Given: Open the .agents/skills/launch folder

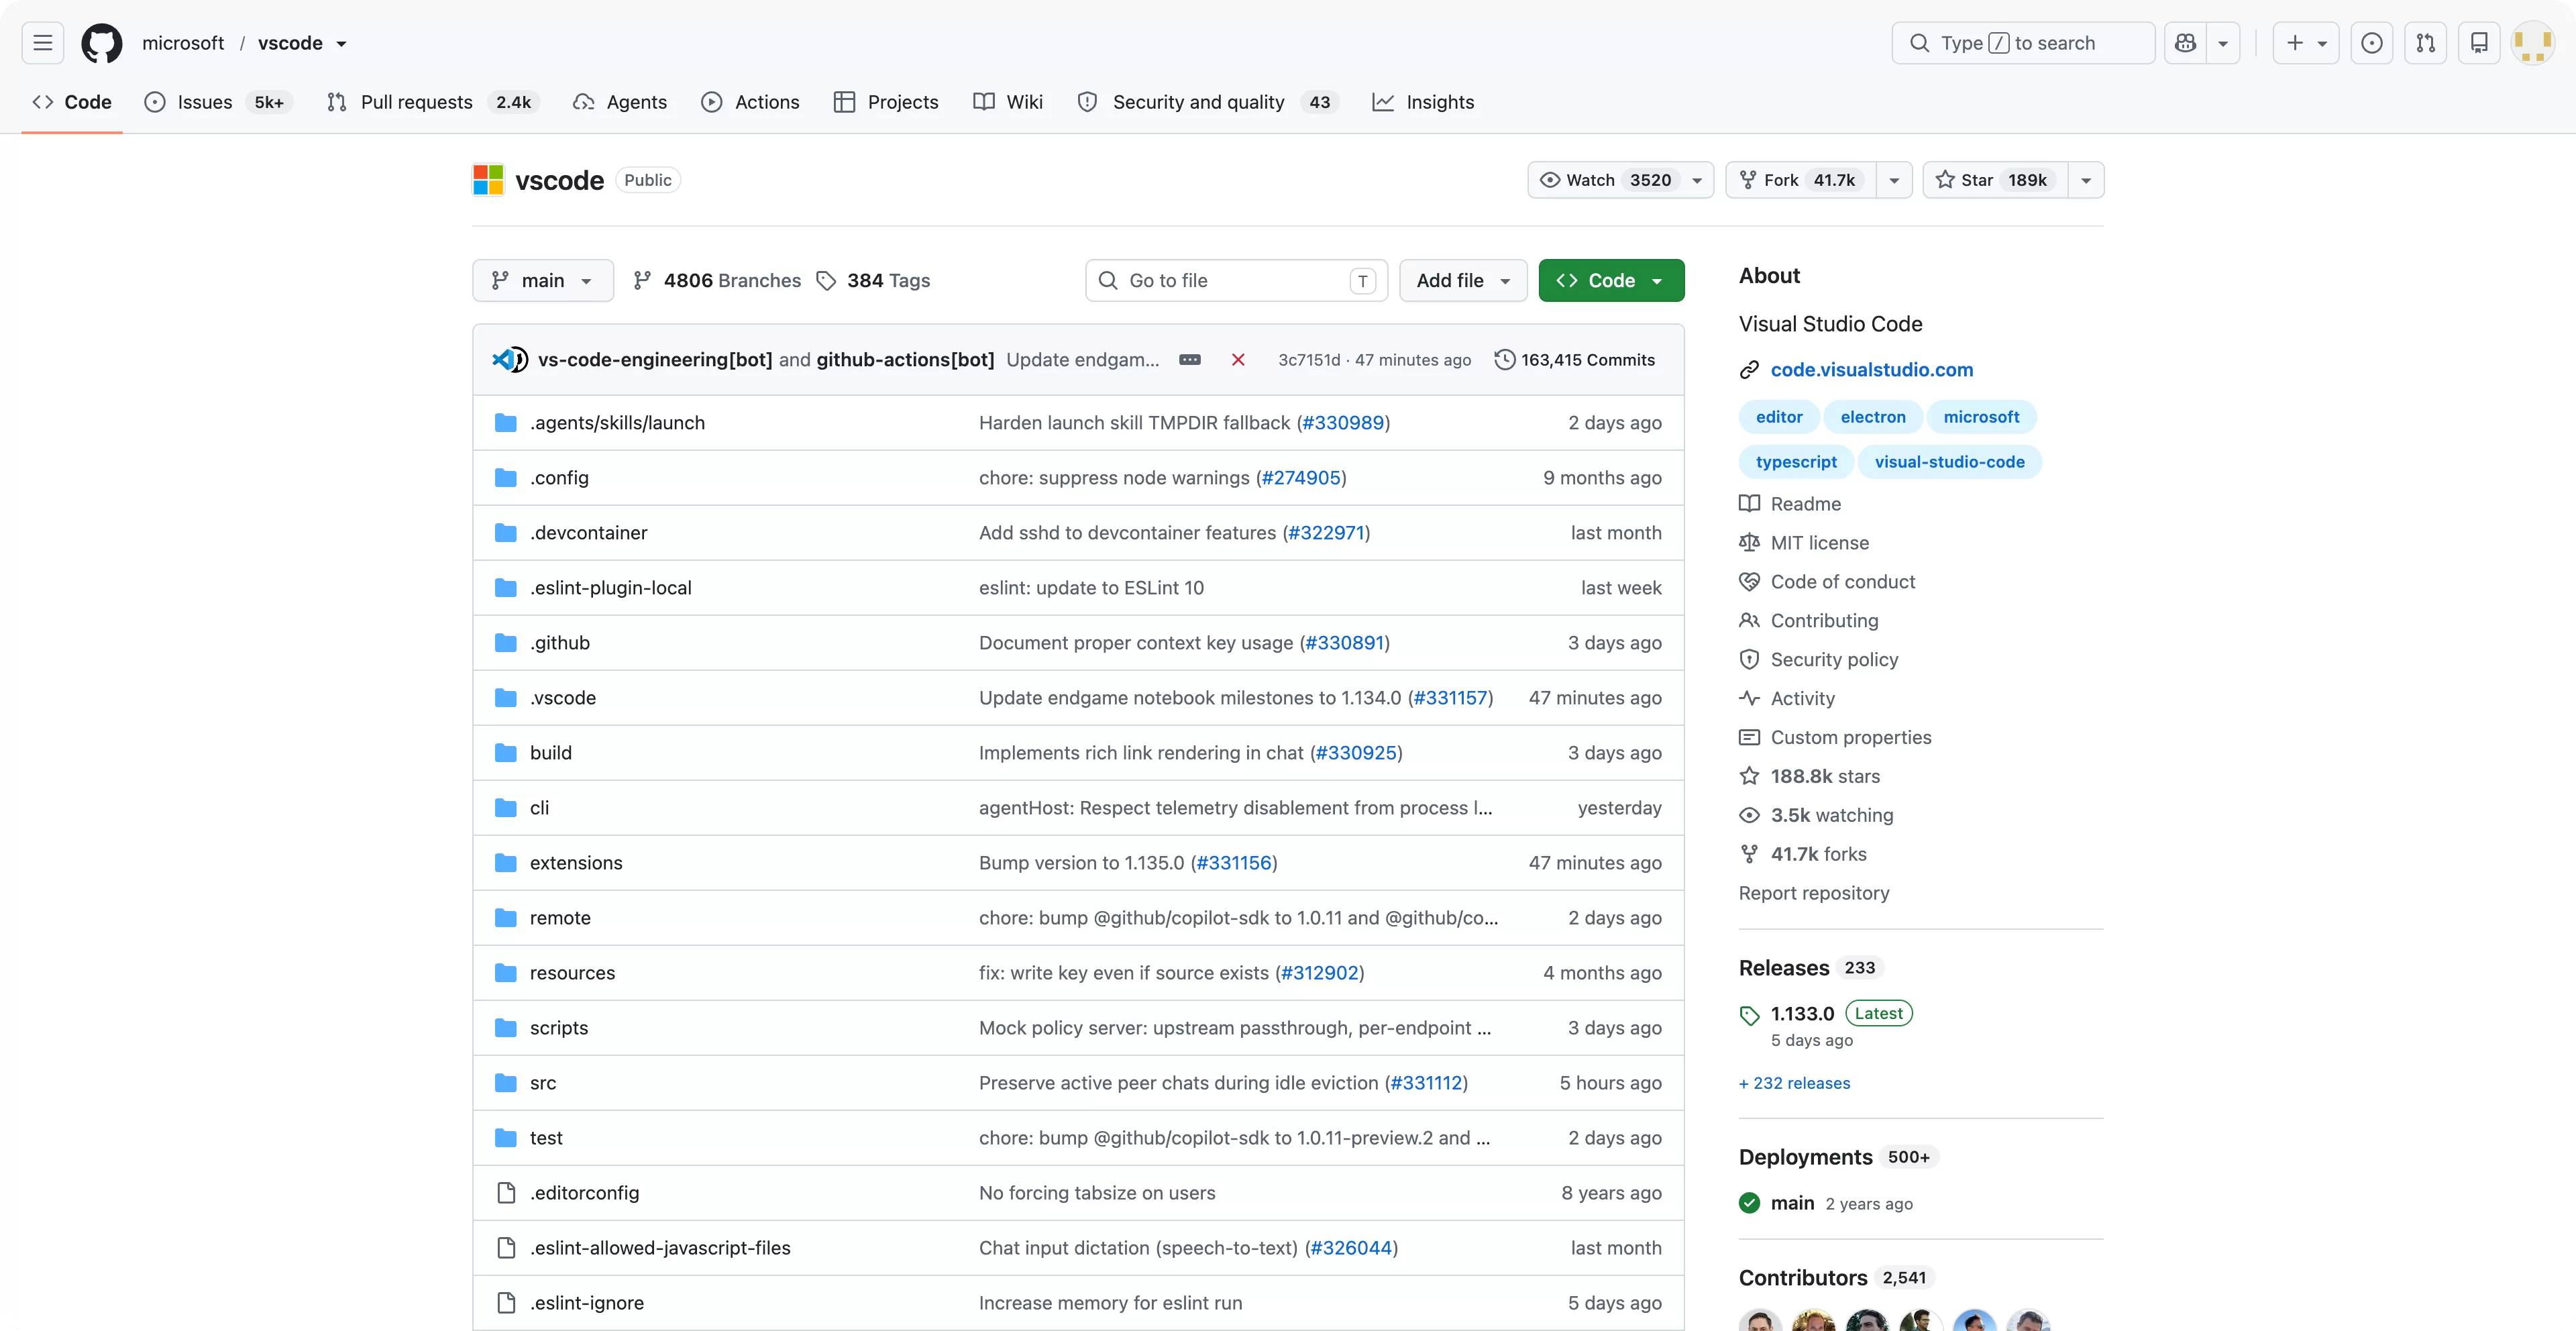Looking at the screenshot, I should tap(617, 423).
